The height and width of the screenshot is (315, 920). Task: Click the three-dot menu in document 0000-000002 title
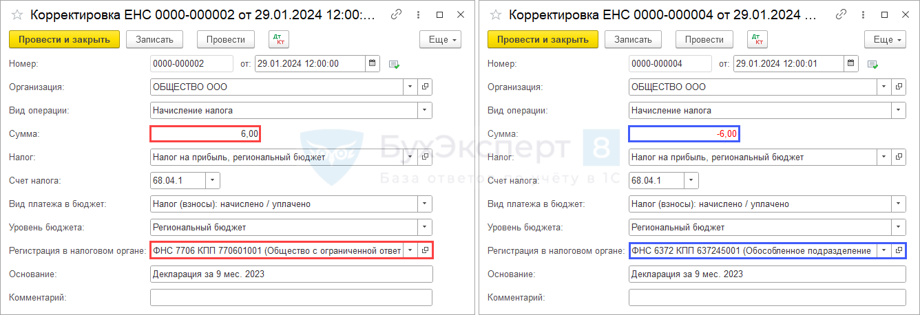tap(417, 14)
